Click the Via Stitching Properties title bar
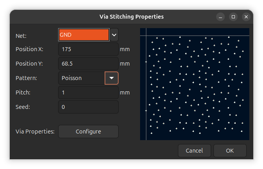This screenshot has width=263, height=169. 131,17
